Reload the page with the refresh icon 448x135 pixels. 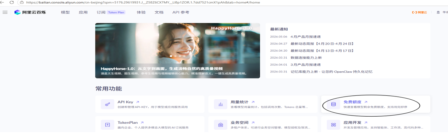click(x=12, y=2)
